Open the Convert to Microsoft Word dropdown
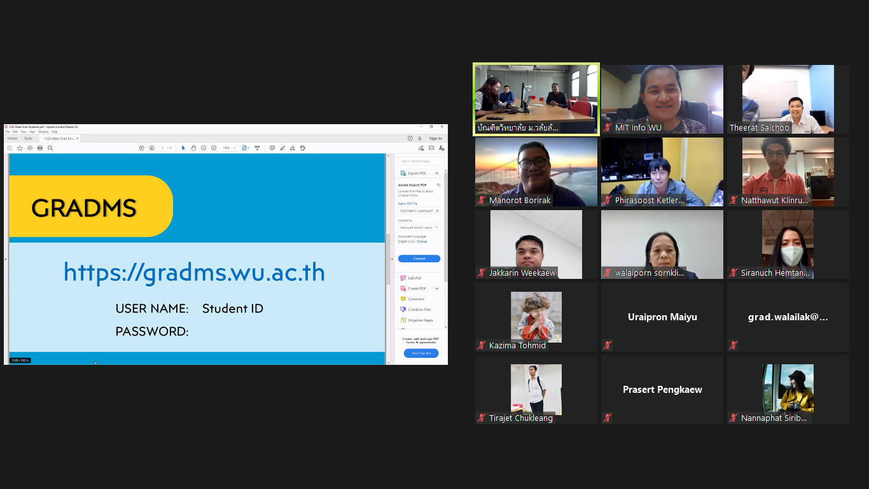 [419, 227]
